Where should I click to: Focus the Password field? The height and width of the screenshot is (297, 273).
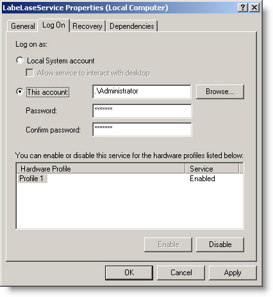(x=142, y=111)
